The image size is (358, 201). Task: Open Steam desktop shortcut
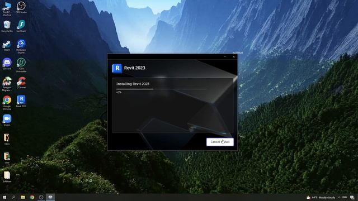tap(7, 46)
